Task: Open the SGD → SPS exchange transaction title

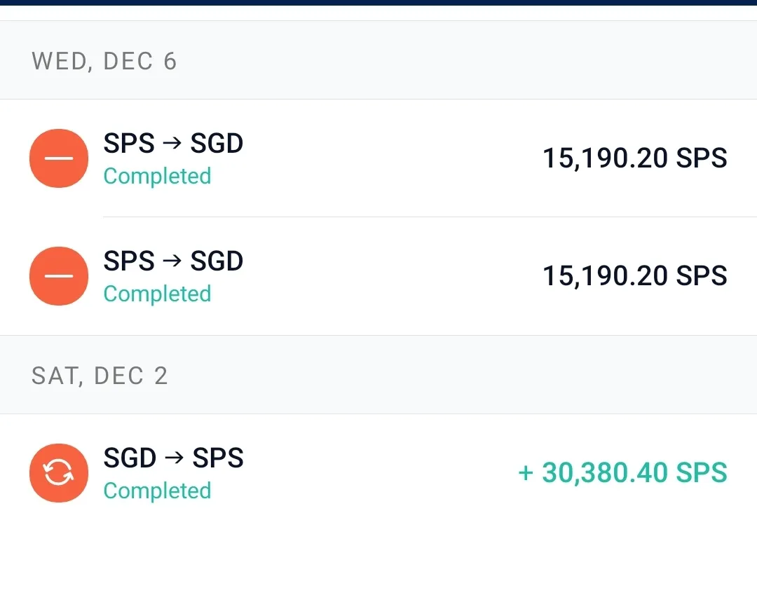Action: (x=173, y=458)
